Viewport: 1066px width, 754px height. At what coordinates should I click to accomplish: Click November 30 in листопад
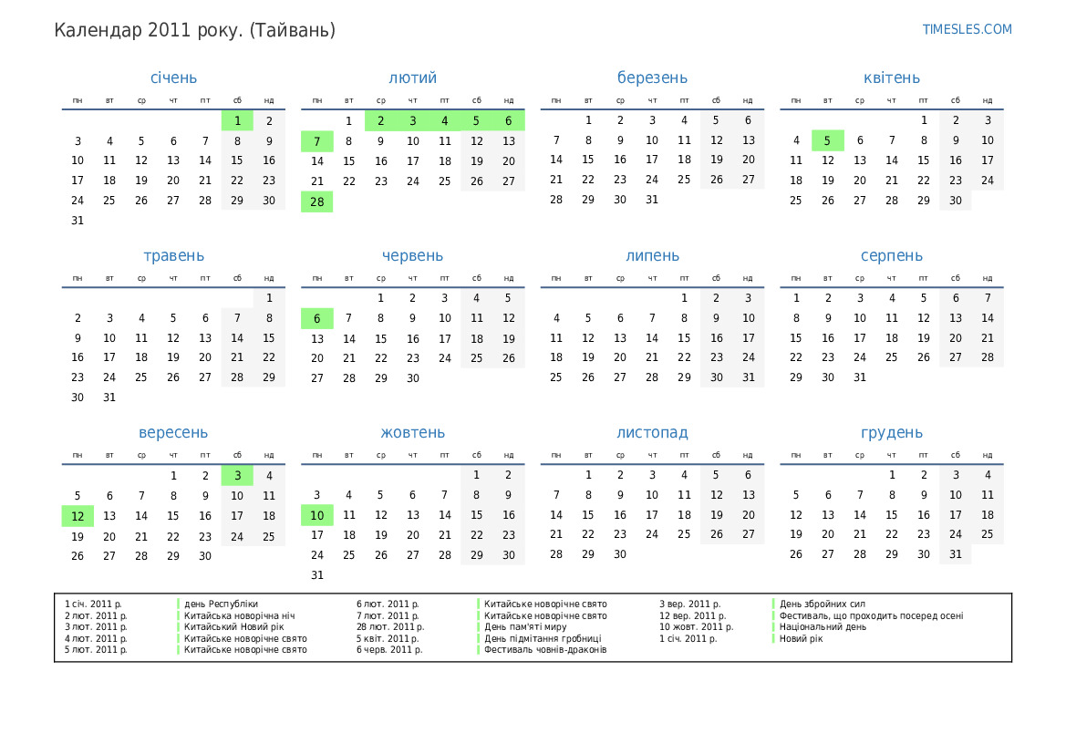(620, 554)
